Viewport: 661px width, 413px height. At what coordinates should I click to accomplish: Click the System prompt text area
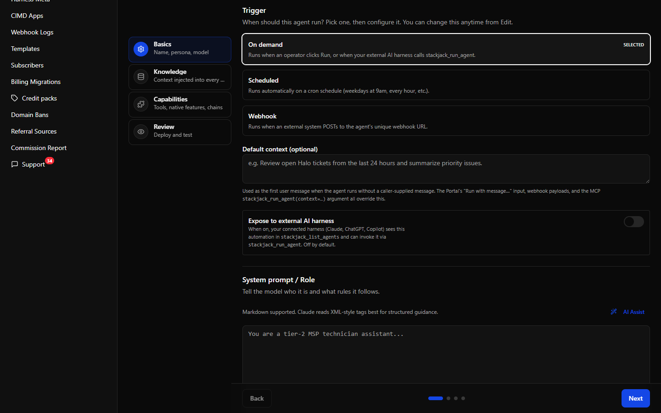click(446, 355)
